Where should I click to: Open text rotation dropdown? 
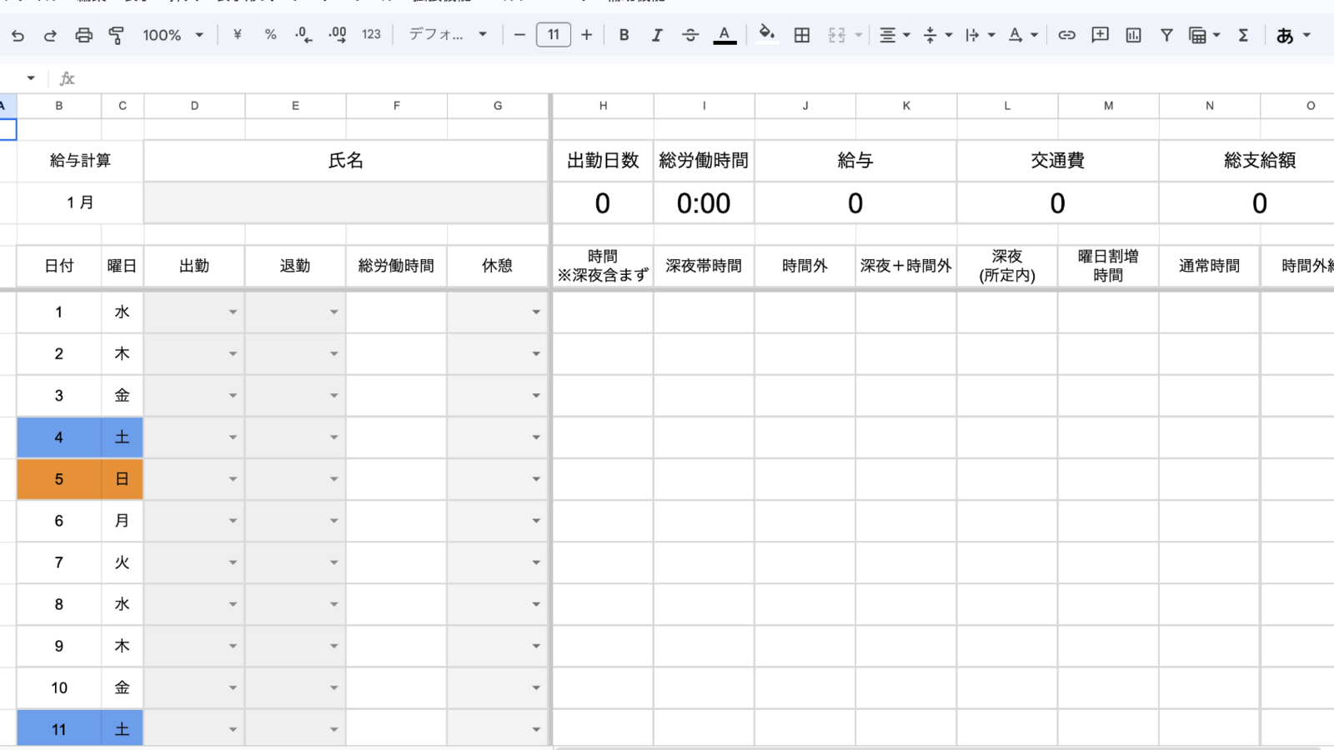point(1023,35)
